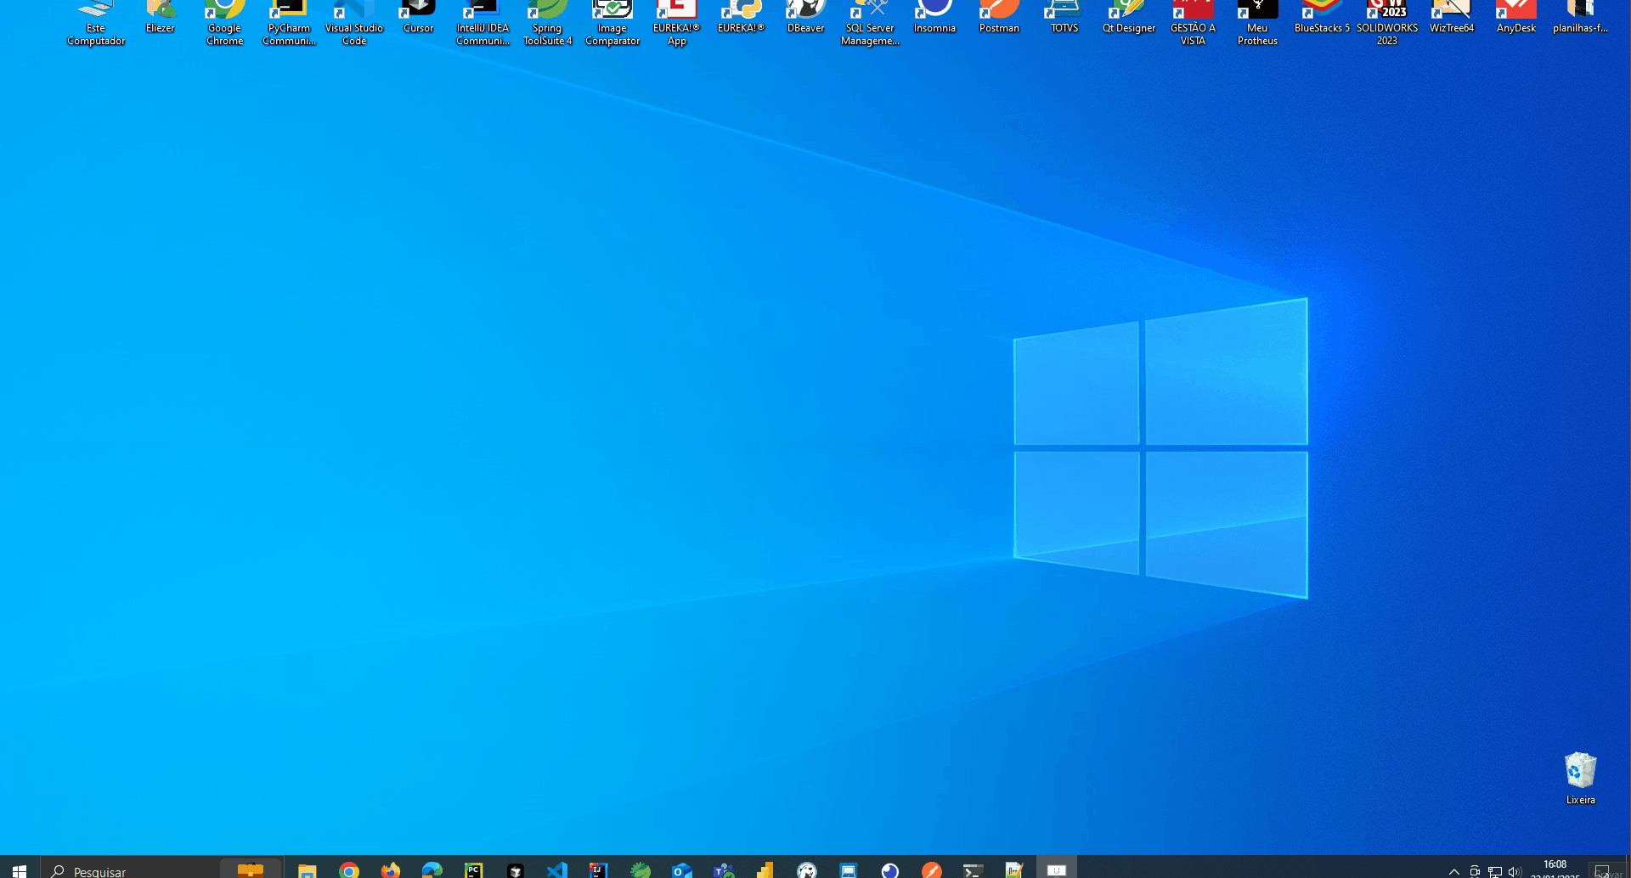Open Visual Studio Code from the taskbar
Screen dimensions: 1631x878
[x=556, y=870]
